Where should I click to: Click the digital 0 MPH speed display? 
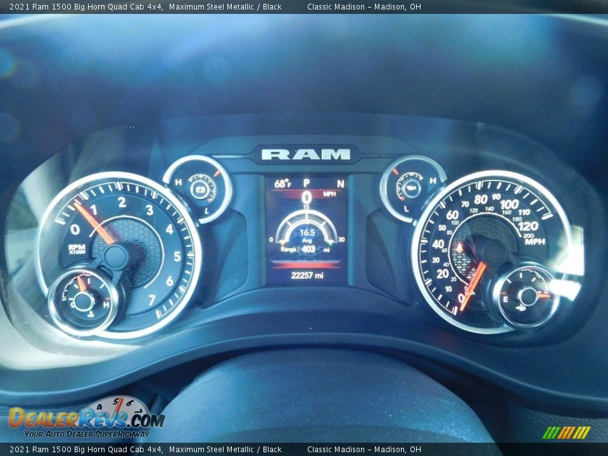(307, 196)
